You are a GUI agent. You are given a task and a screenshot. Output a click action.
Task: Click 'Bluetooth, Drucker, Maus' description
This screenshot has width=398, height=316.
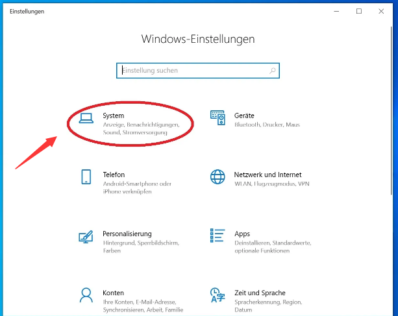click(x=267, y=125)
